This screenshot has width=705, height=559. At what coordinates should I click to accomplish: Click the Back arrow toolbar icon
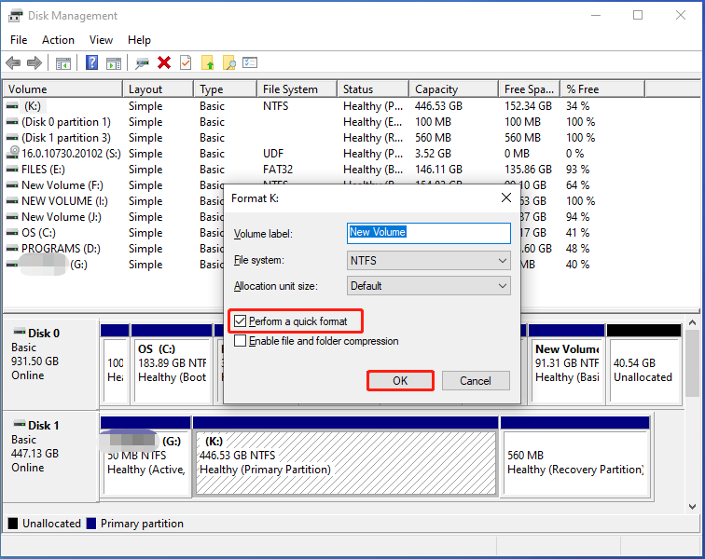(x=13, y=63)
